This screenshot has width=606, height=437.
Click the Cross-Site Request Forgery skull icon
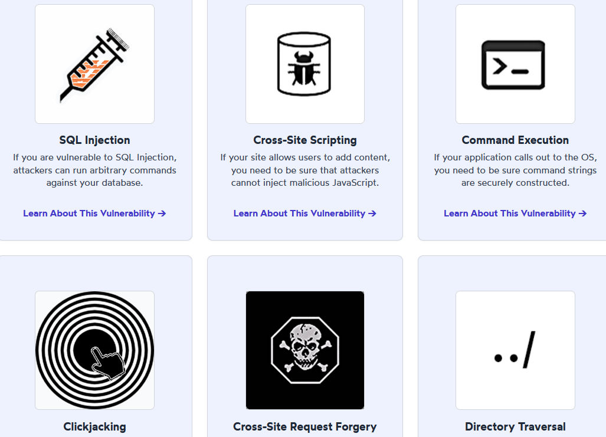click(305, 350)
